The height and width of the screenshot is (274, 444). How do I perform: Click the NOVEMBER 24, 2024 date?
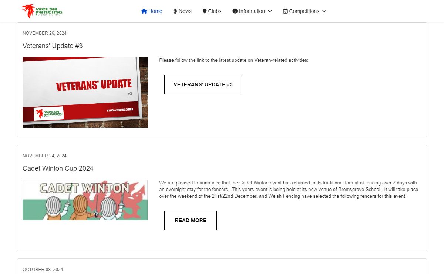(44, 156)
